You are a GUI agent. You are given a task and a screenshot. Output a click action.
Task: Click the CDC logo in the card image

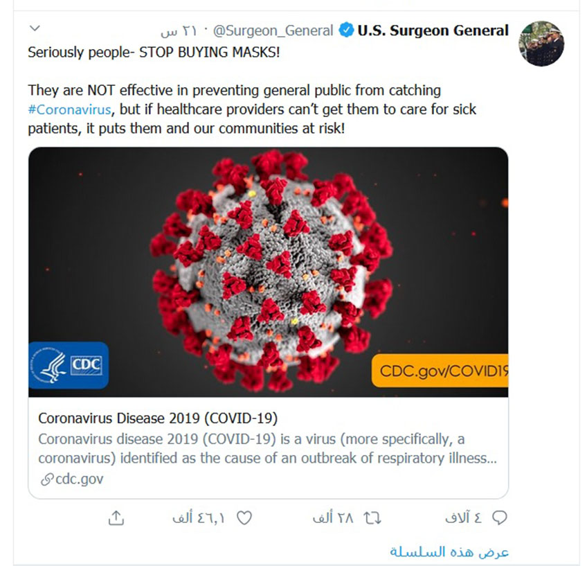pyautogui.click(x=69, y=365)
